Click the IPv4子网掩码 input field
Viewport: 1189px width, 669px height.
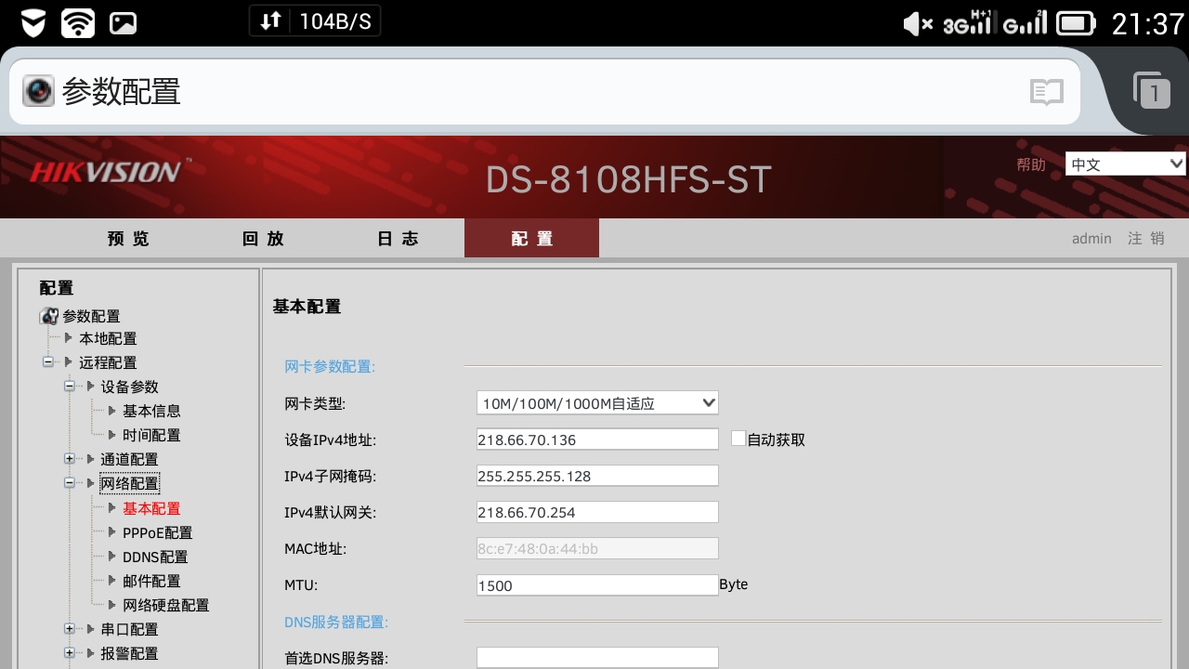[x=597, y=476]
